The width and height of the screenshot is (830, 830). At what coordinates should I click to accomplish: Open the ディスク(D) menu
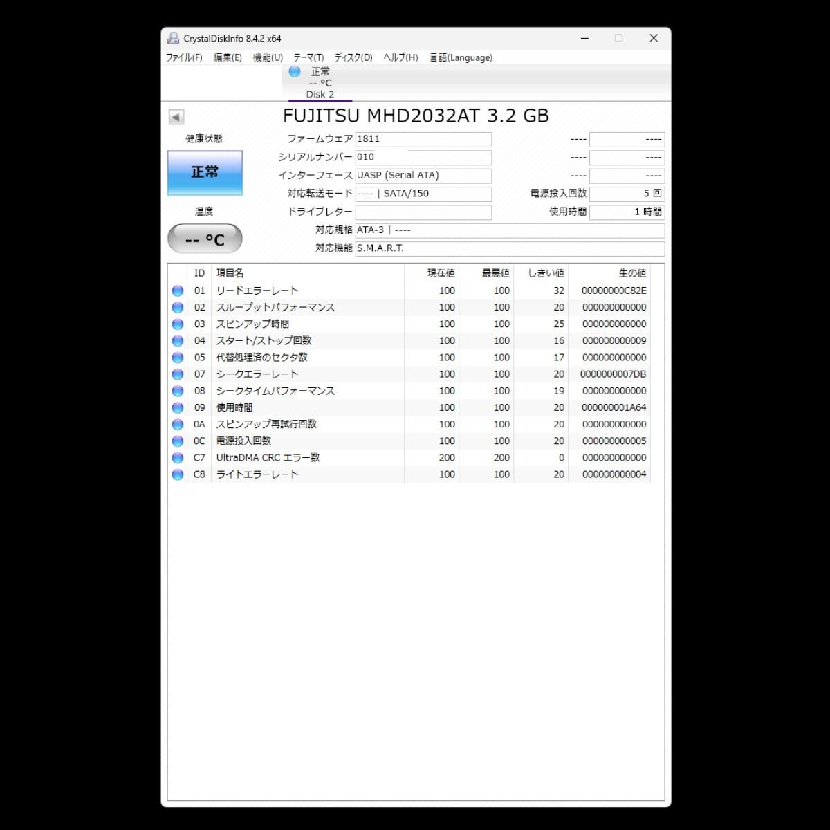[x=353, y=57]
